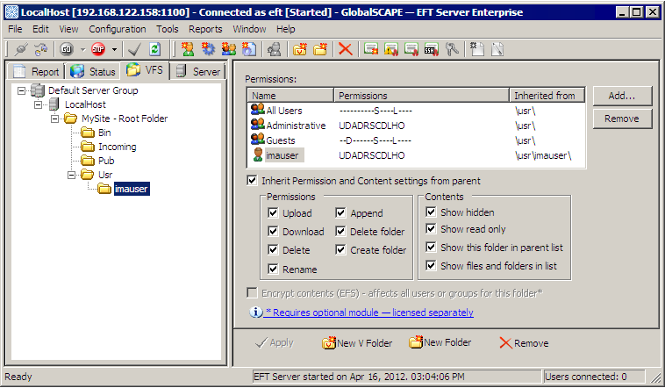
Task: Click the checkmark apply toolbar icon
Action: coord(134,50)
